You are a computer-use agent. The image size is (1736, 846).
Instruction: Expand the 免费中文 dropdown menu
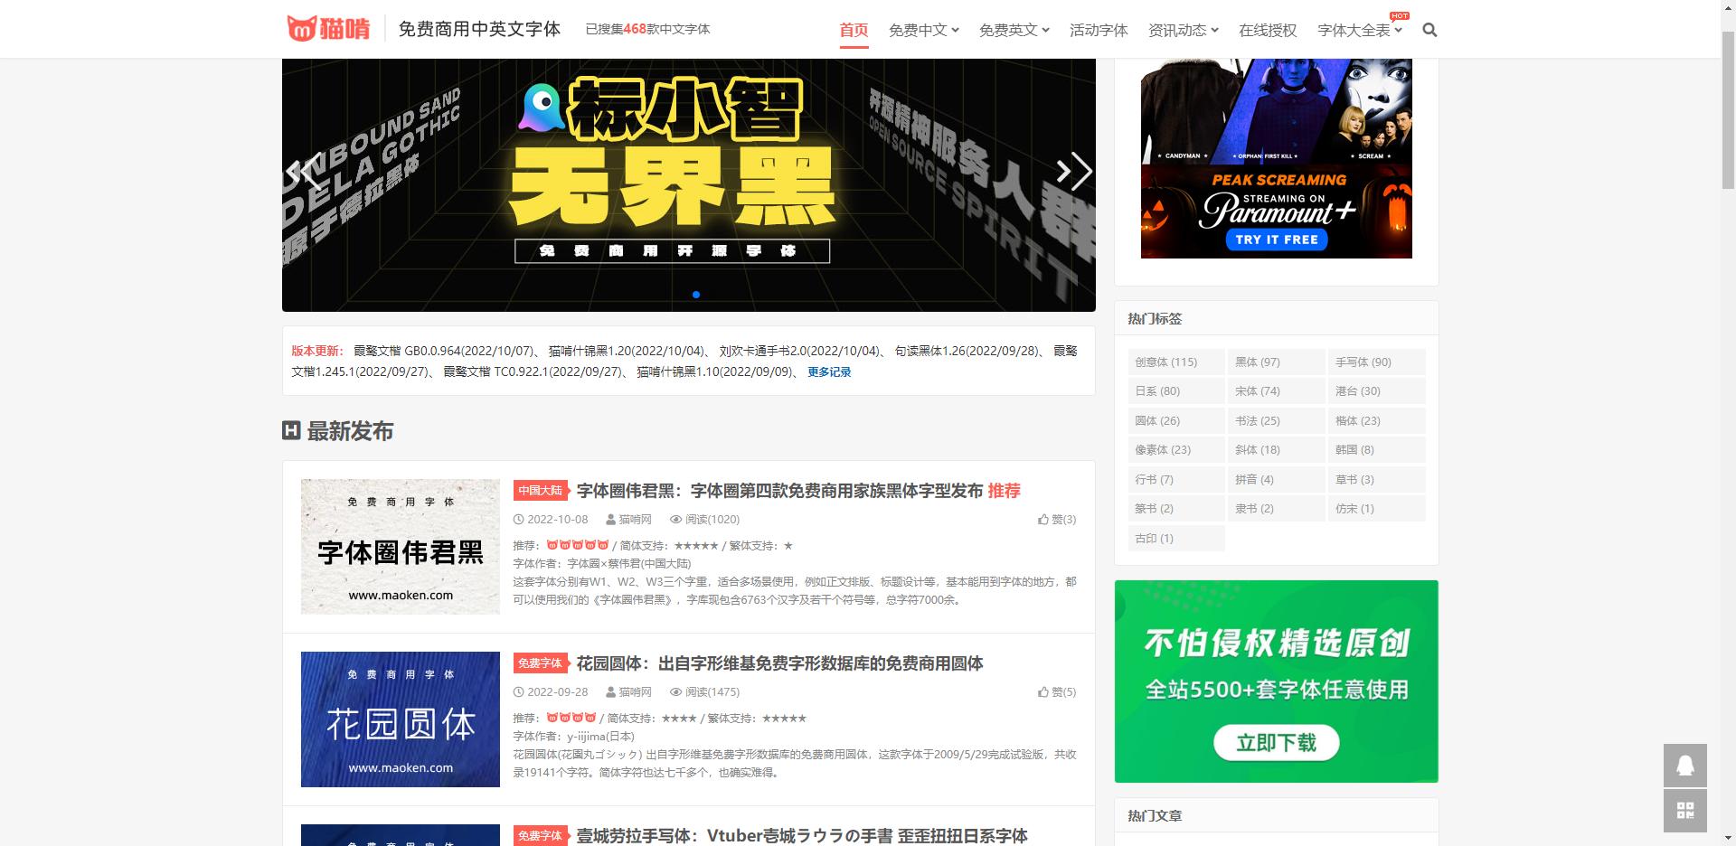(922, 29)
